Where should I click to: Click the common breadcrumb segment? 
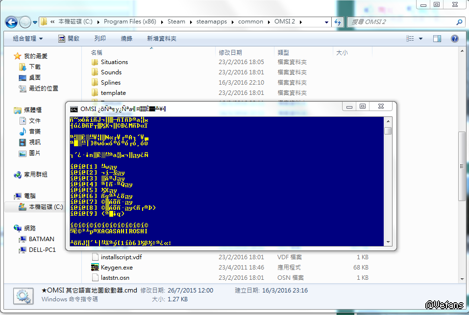(250, 22)
